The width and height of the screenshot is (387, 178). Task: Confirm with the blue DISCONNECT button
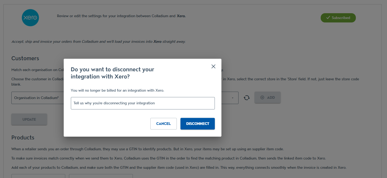point(198,124)
